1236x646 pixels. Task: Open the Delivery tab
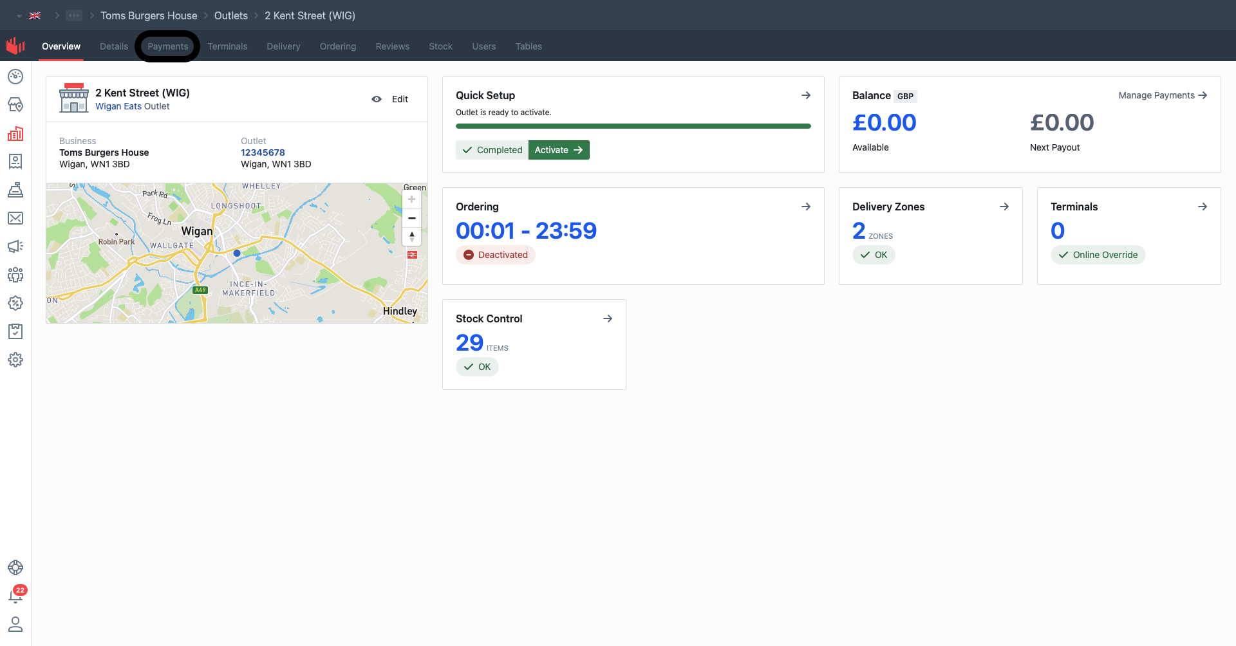coord(284,46)
